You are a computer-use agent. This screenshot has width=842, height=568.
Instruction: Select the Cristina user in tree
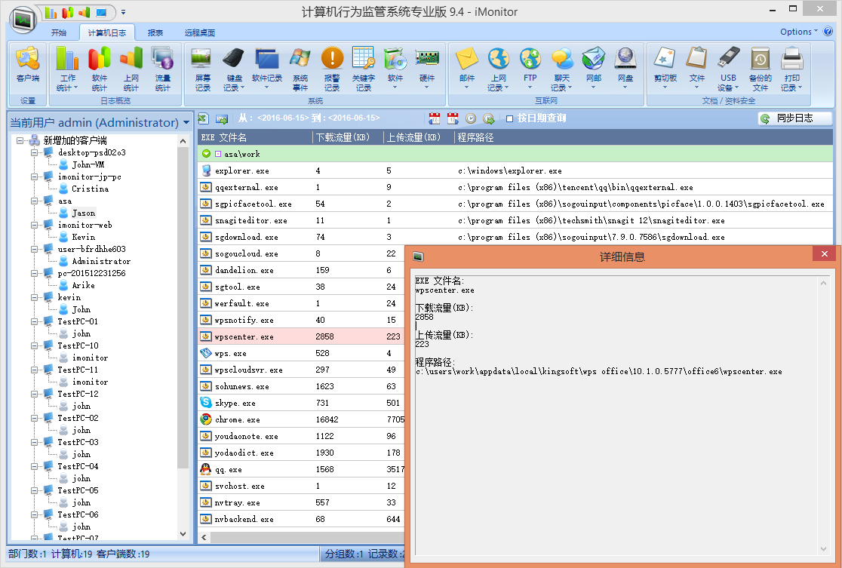click(90, 189)
